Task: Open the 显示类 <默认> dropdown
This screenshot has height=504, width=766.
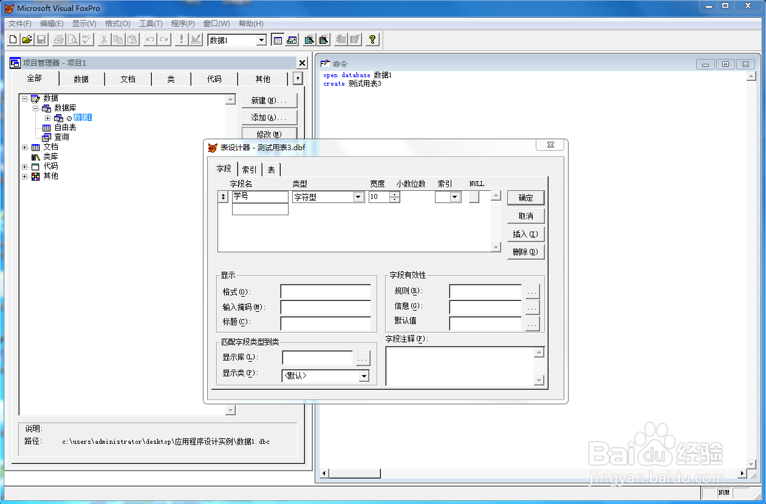Action: (363, 376)
